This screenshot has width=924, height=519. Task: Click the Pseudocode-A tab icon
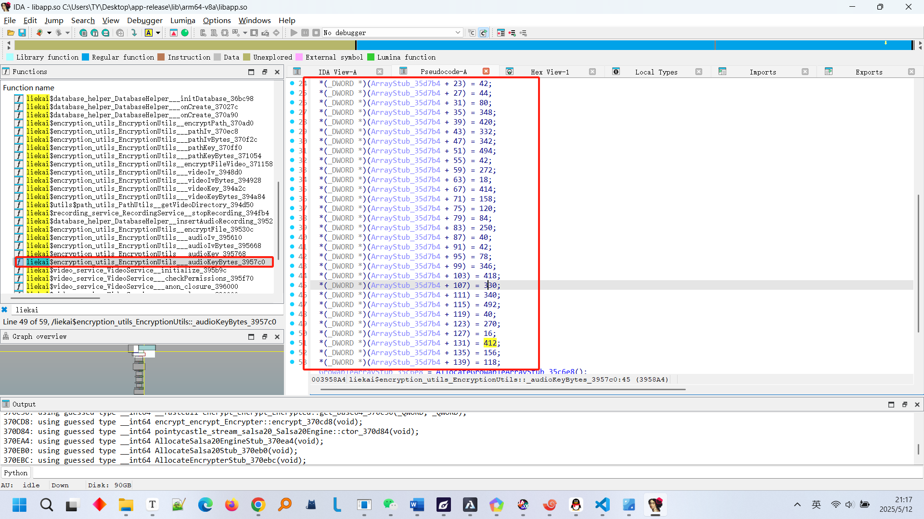click(x=403, y=72)
